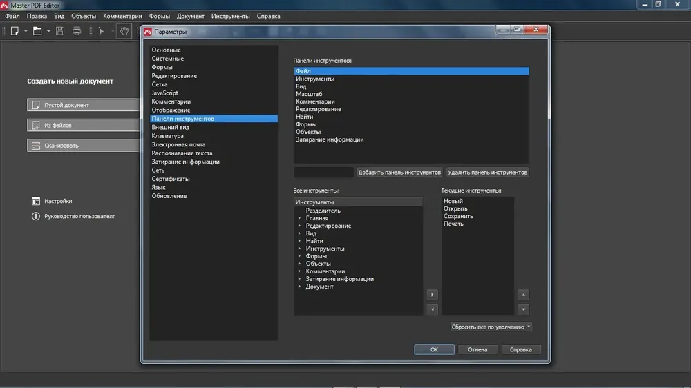
Task: Remove tool with left arrow button
Action: tap(432, 309)
